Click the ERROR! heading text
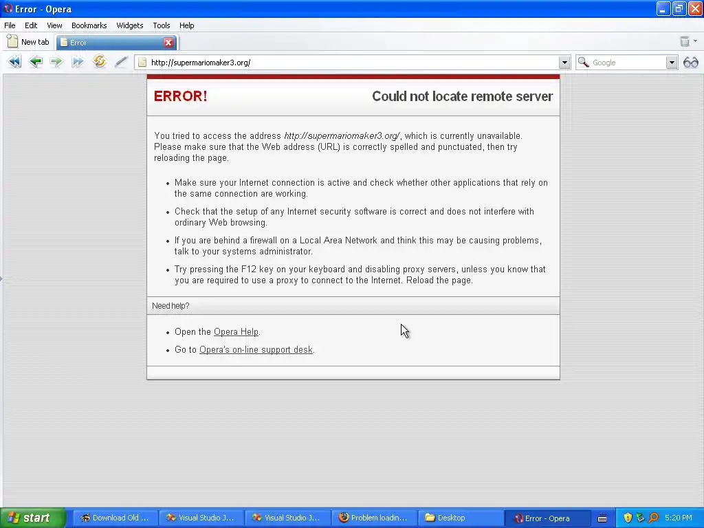This screenshot has width=704, height=528. 181,96
